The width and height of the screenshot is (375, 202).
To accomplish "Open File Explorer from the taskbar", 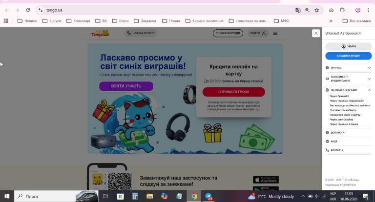I will point(150,196).
